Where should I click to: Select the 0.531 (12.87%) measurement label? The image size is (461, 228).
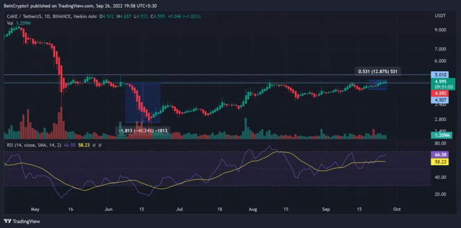click(379, 71)
